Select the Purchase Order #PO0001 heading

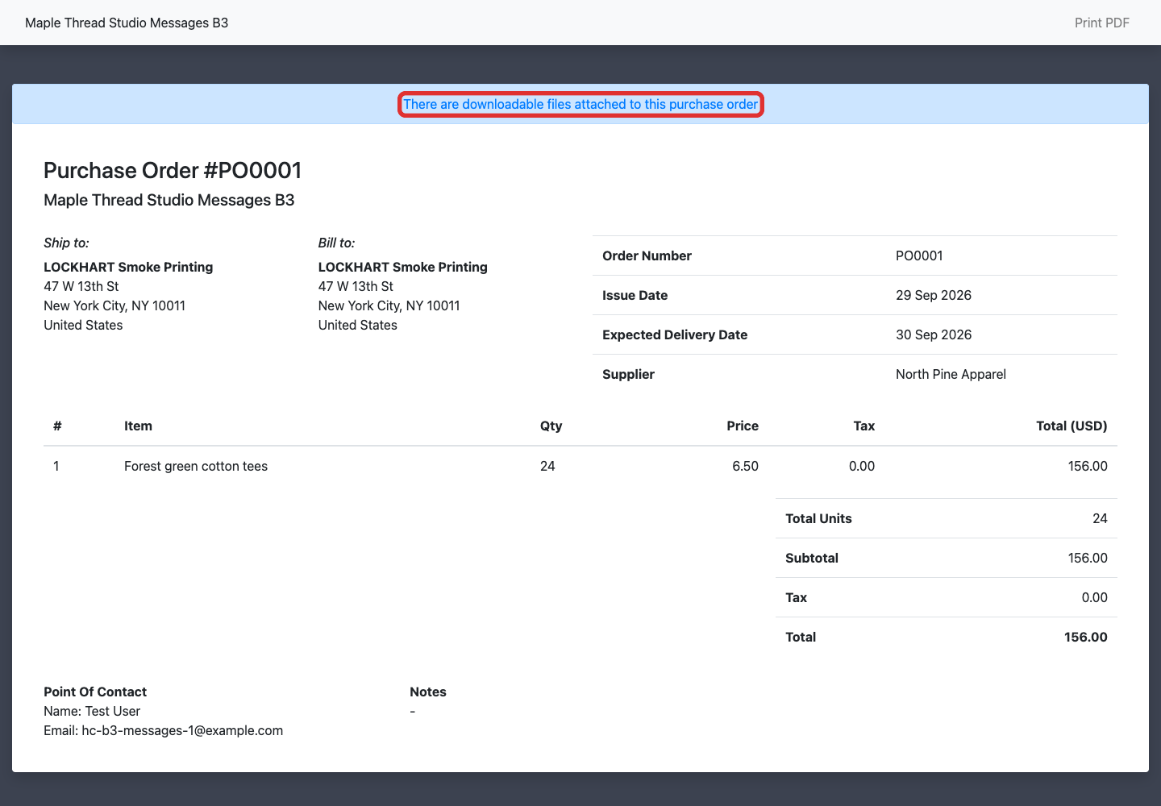click(x=173, y=170)
